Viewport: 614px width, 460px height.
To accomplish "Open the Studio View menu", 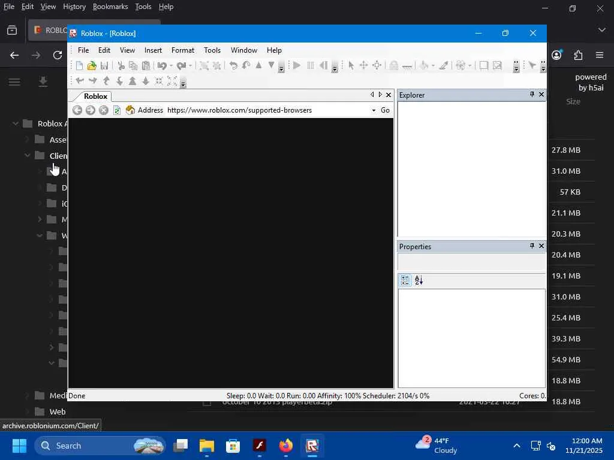I will (x=127, y=50).
